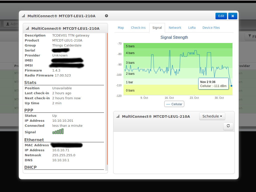
Task: Click the Nov 2 data point on chart
Action: pos(231,86)
